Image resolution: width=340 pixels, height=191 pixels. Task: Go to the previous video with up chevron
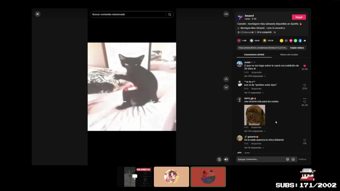pyautogui.click(x=226, y=79)
